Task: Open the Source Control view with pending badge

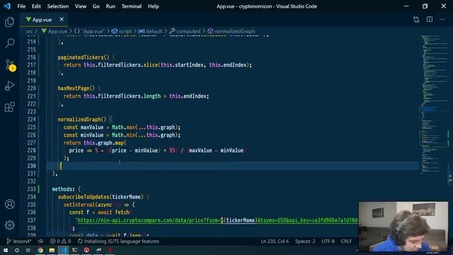Action: [10, 65]
